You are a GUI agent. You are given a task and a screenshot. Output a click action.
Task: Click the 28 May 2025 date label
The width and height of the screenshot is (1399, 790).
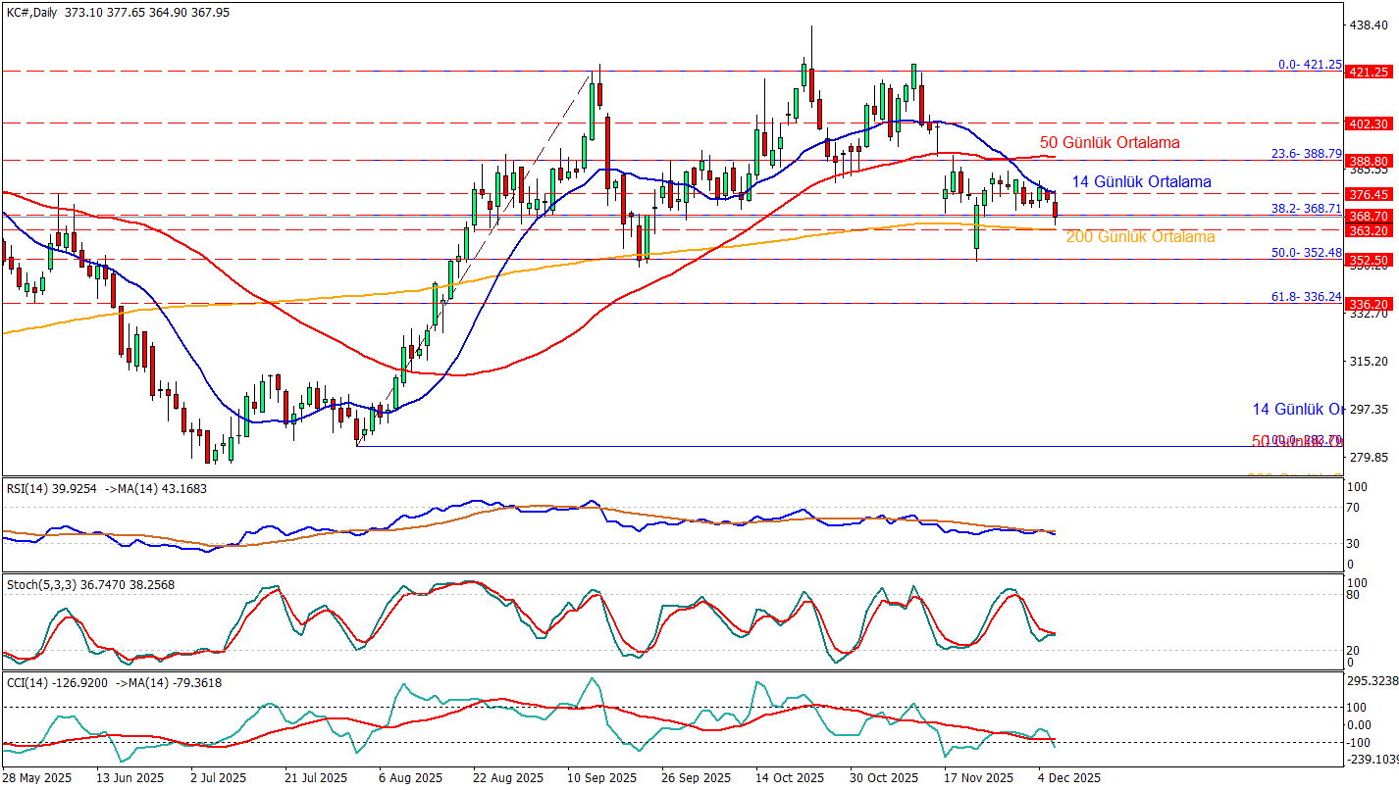coord(37,778)
